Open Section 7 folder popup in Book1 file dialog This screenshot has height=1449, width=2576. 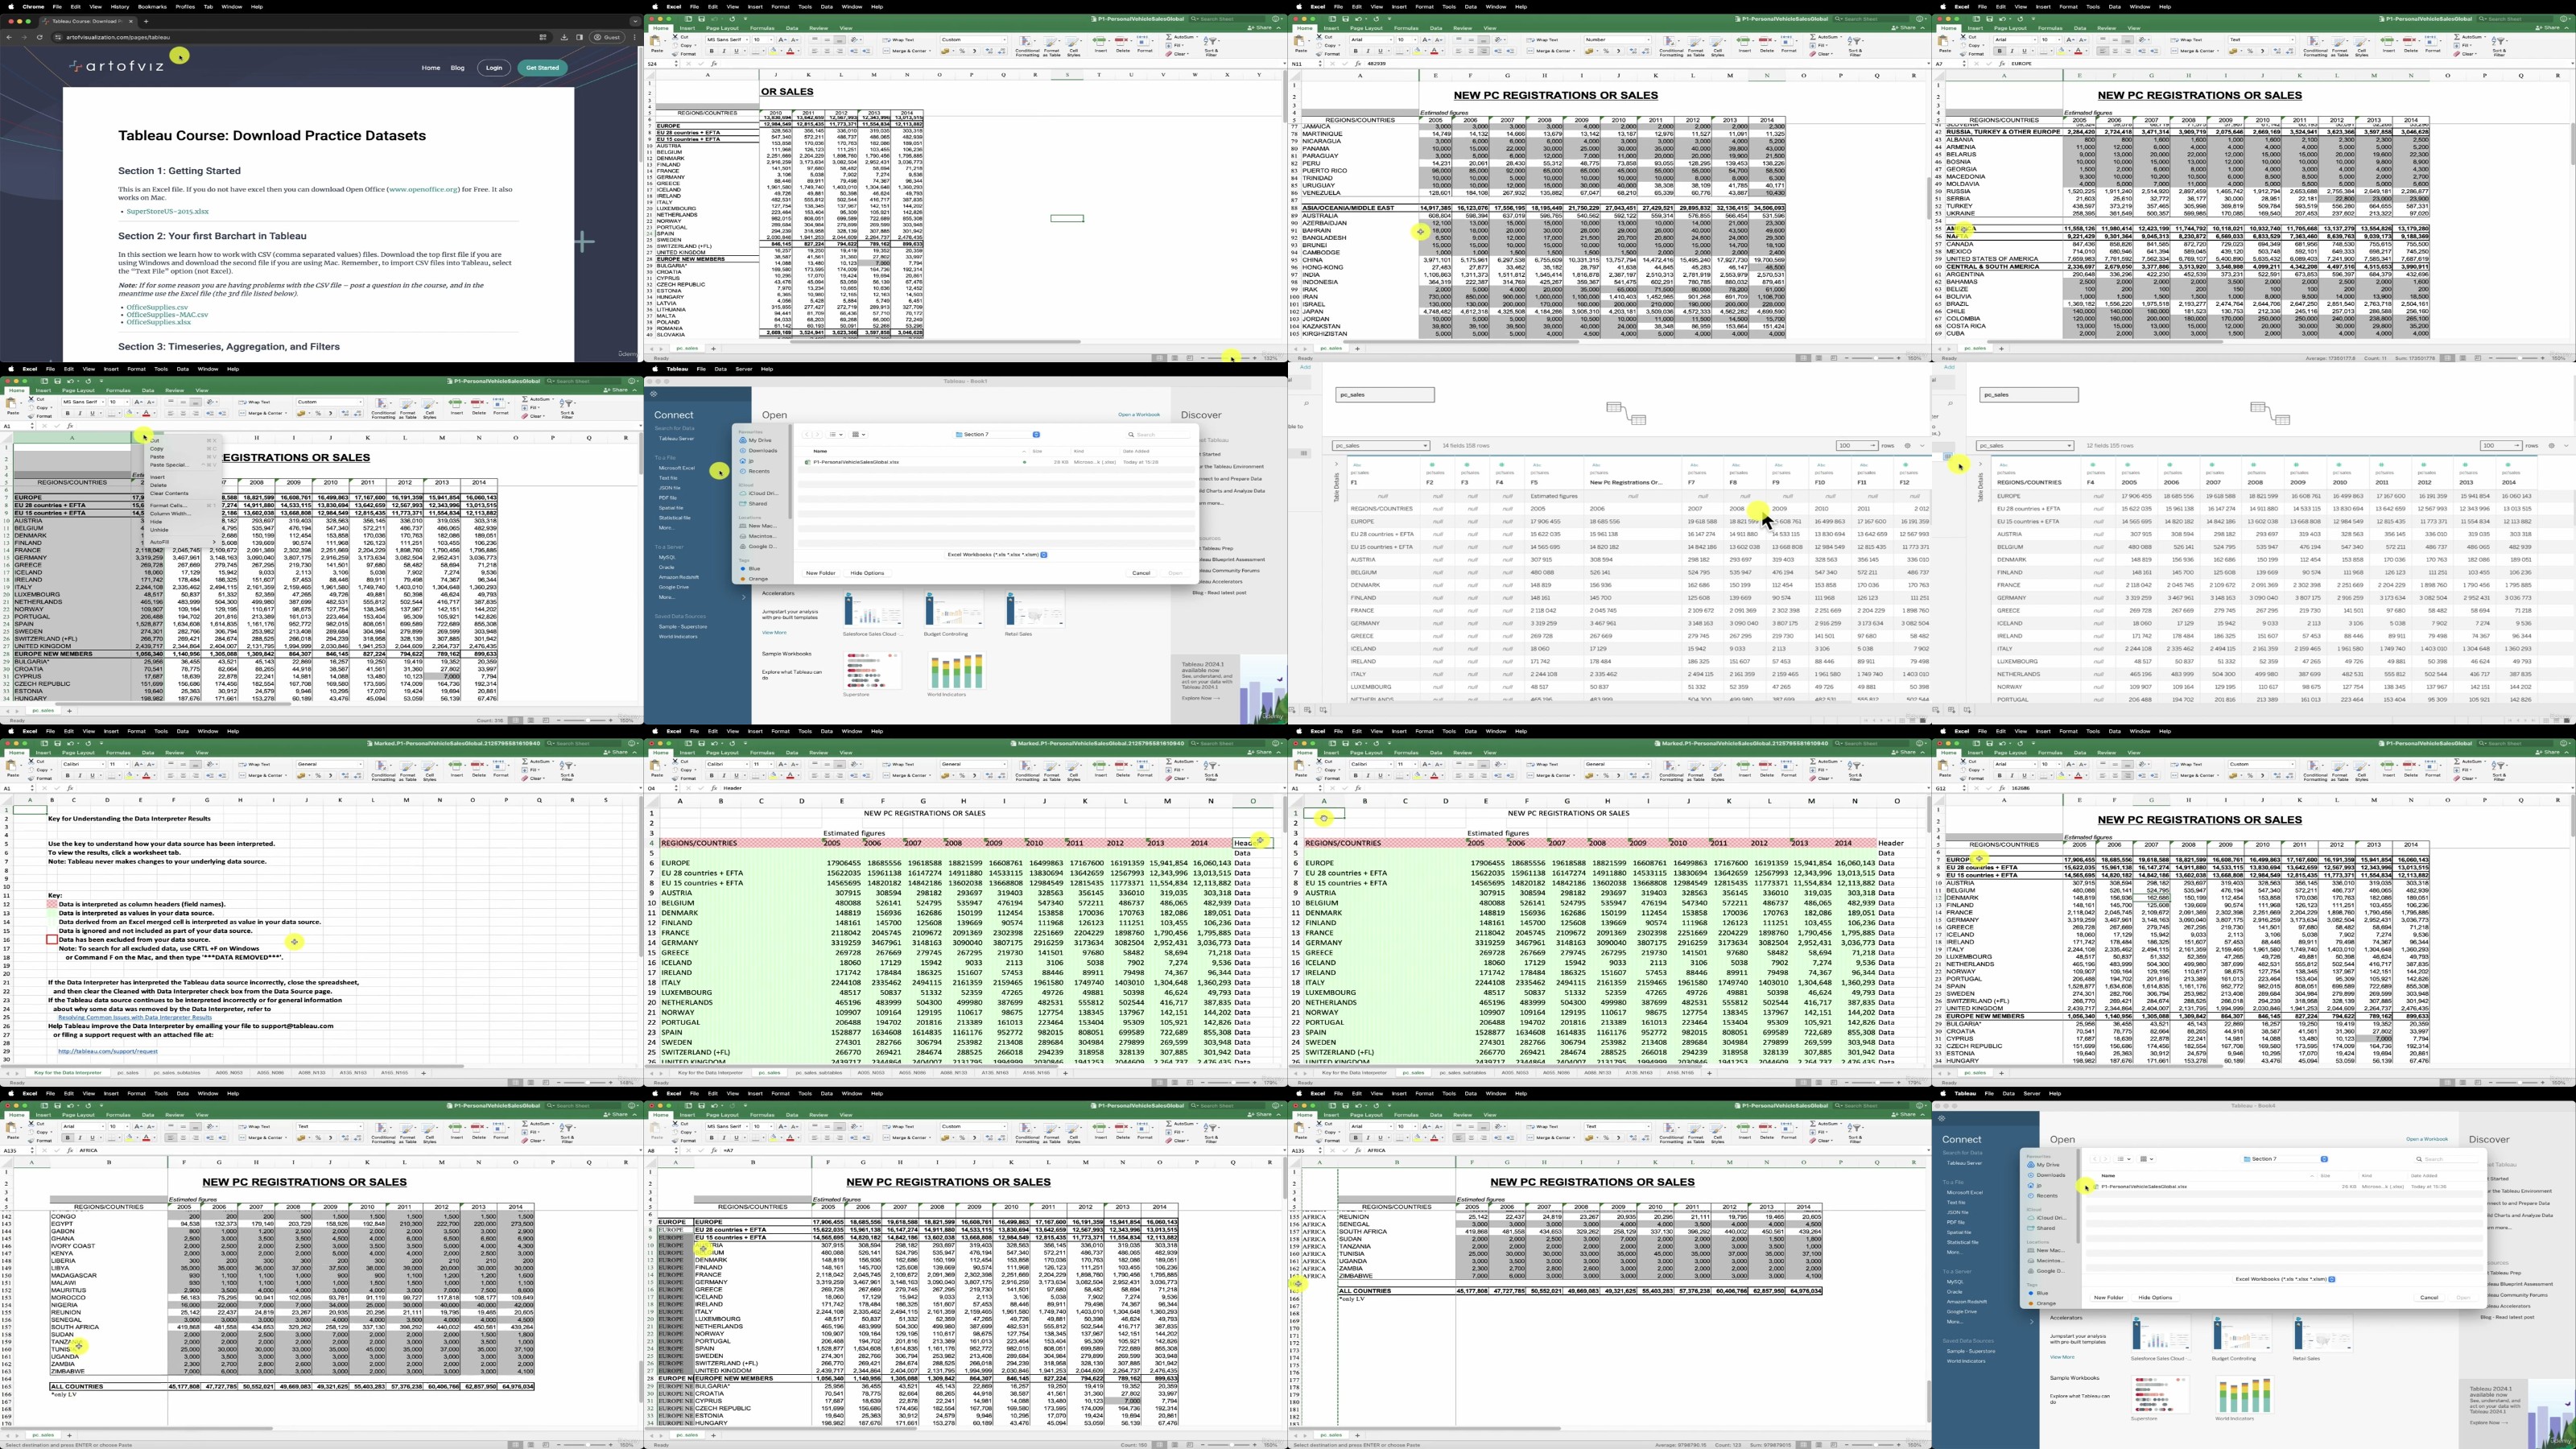coord(997,435)
